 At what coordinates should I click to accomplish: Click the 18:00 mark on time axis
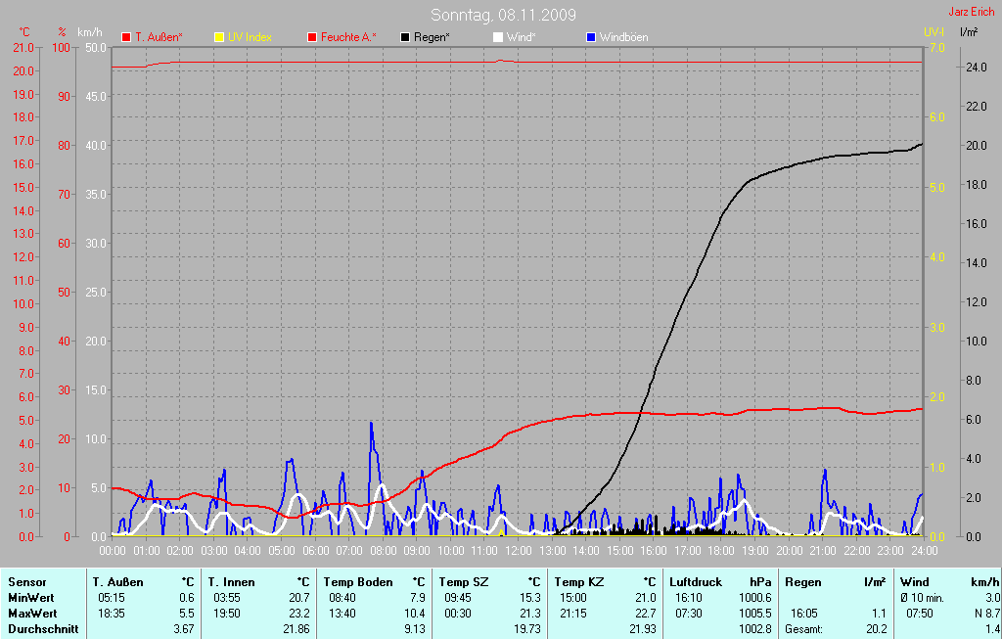tap(720, 551)
